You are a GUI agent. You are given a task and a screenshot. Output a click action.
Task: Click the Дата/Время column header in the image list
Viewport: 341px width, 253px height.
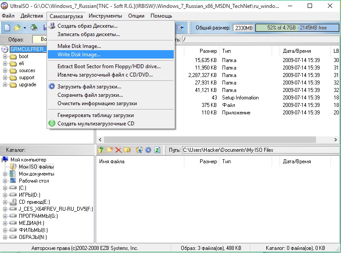click(305, 51)
